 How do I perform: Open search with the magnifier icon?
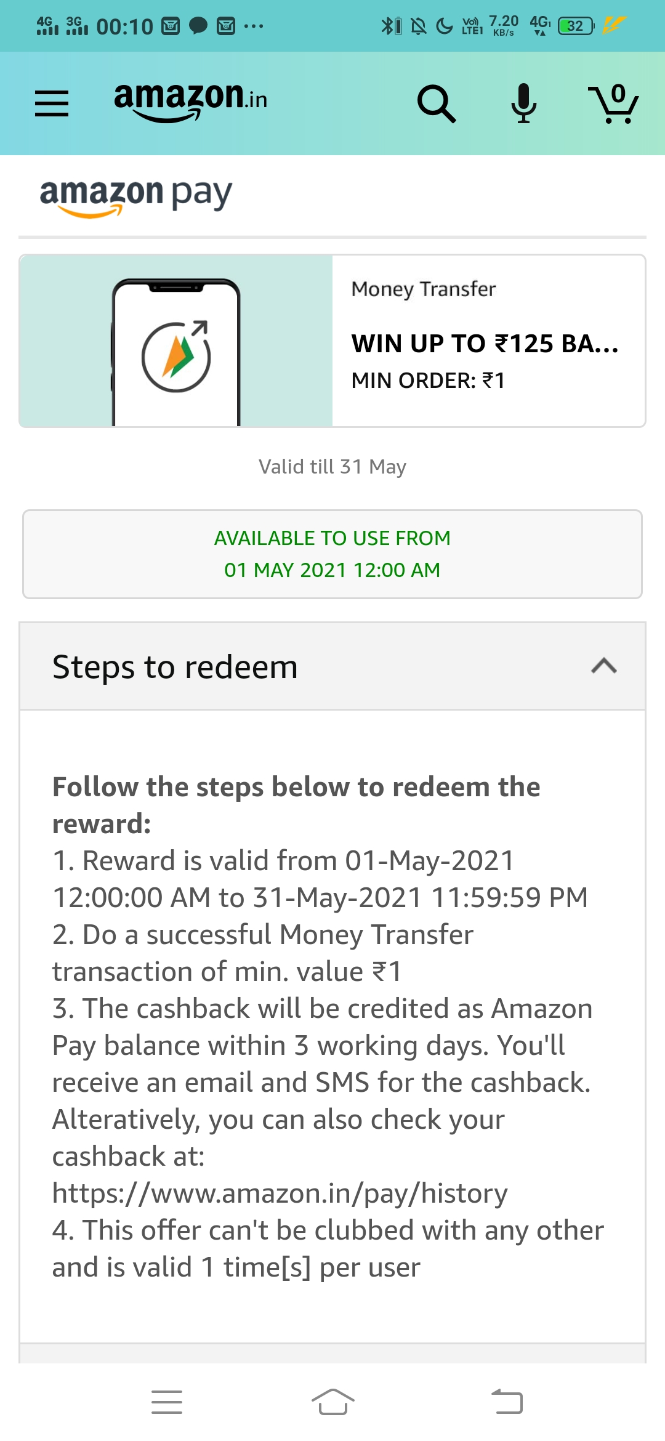pyautogui.click(x=437, y=103)
